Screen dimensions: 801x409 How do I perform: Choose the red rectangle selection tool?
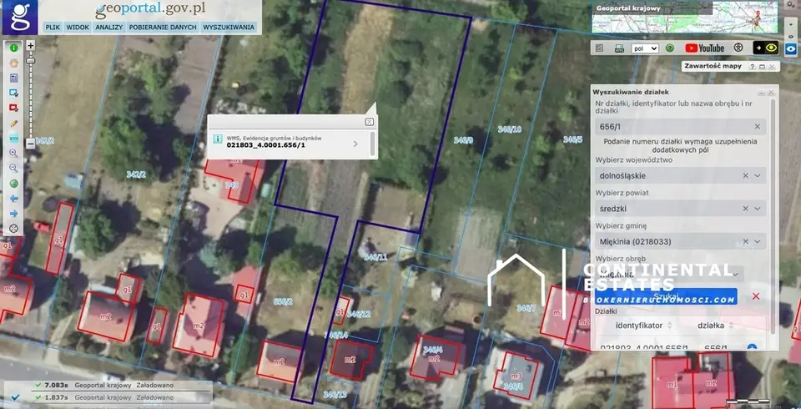pos(14,108)
